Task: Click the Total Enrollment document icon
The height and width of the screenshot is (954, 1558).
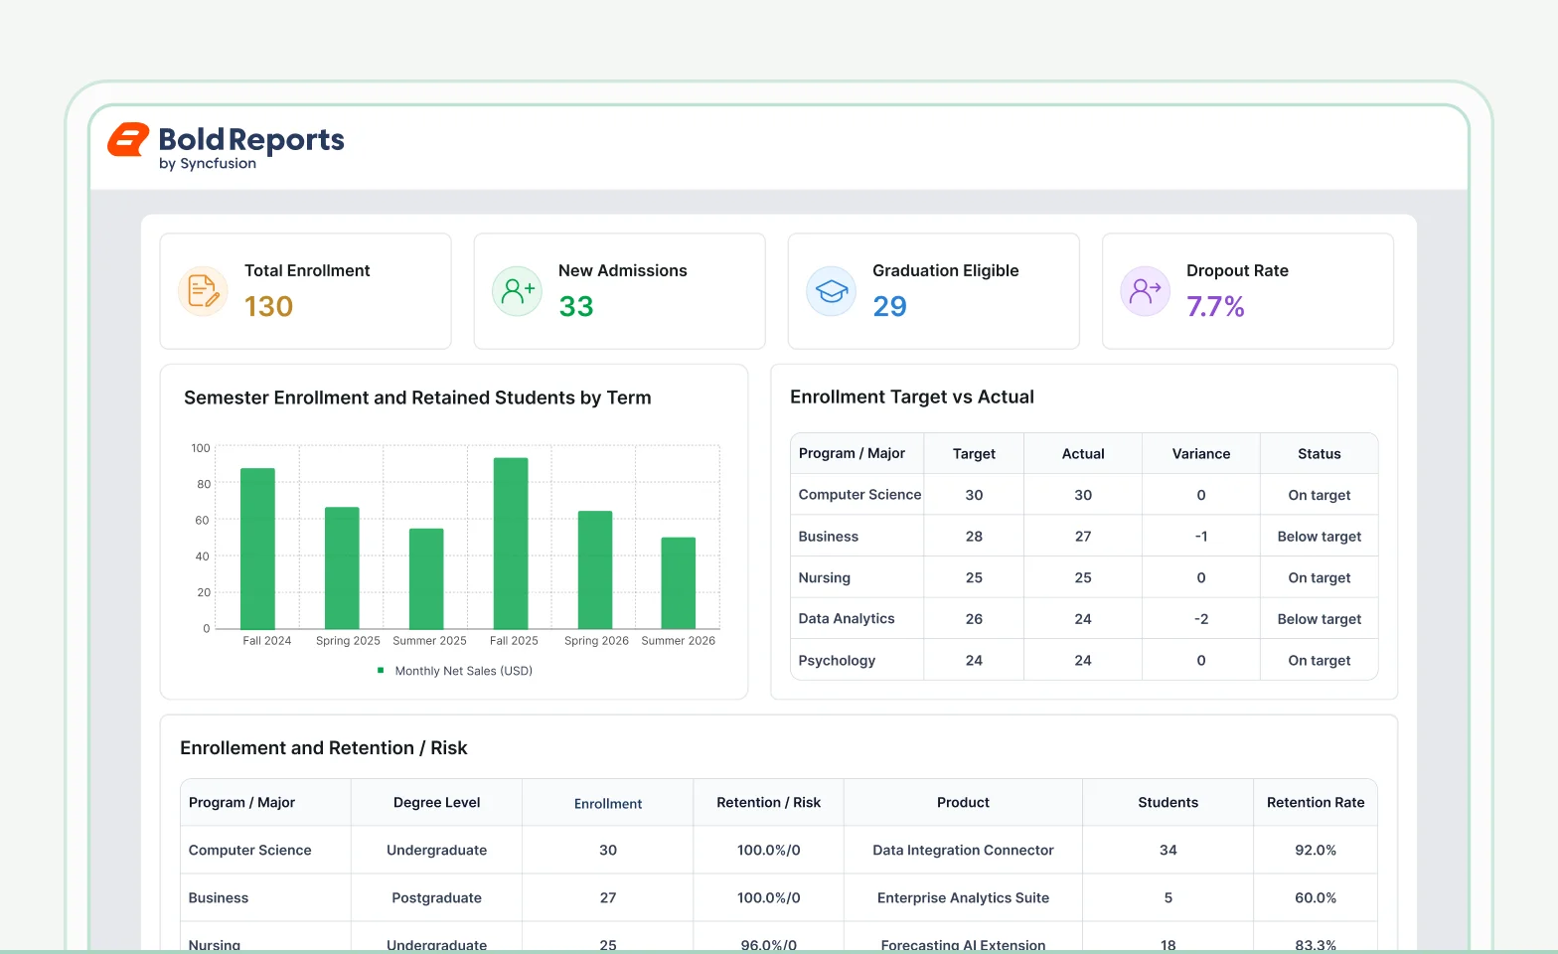Action: pos(203,291)
